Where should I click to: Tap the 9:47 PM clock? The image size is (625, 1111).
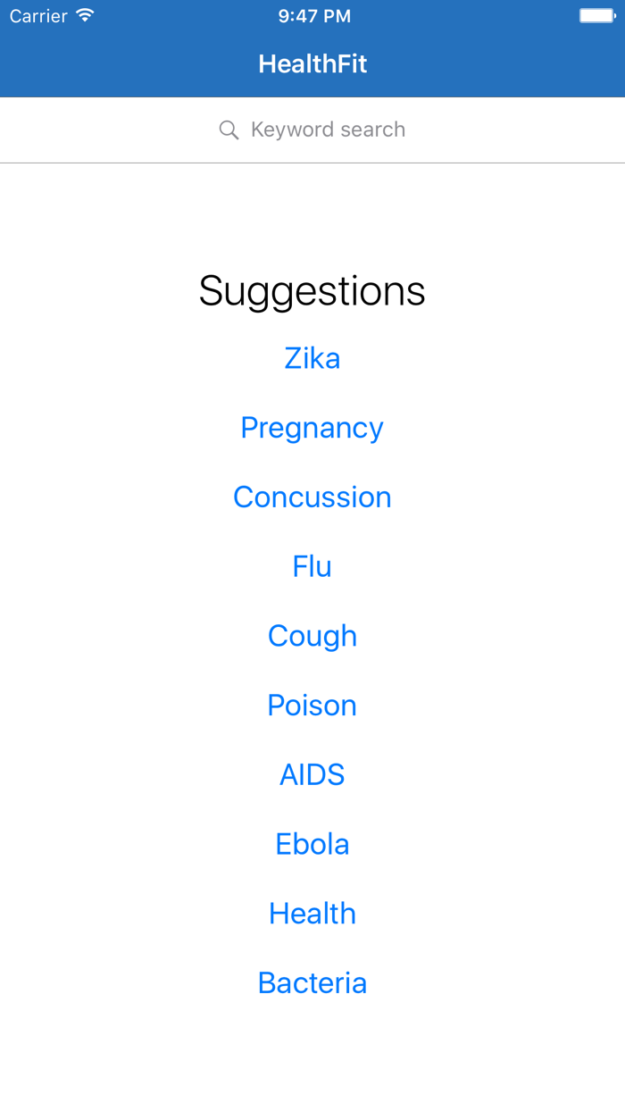(x=314, y=16)
